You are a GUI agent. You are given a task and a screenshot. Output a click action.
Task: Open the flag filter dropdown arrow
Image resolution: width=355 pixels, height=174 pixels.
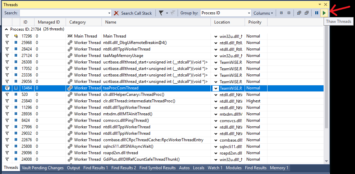pos(167,13)
